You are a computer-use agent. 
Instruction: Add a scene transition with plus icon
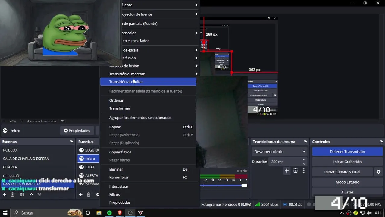pyautogui.click(x=287, y=171)
